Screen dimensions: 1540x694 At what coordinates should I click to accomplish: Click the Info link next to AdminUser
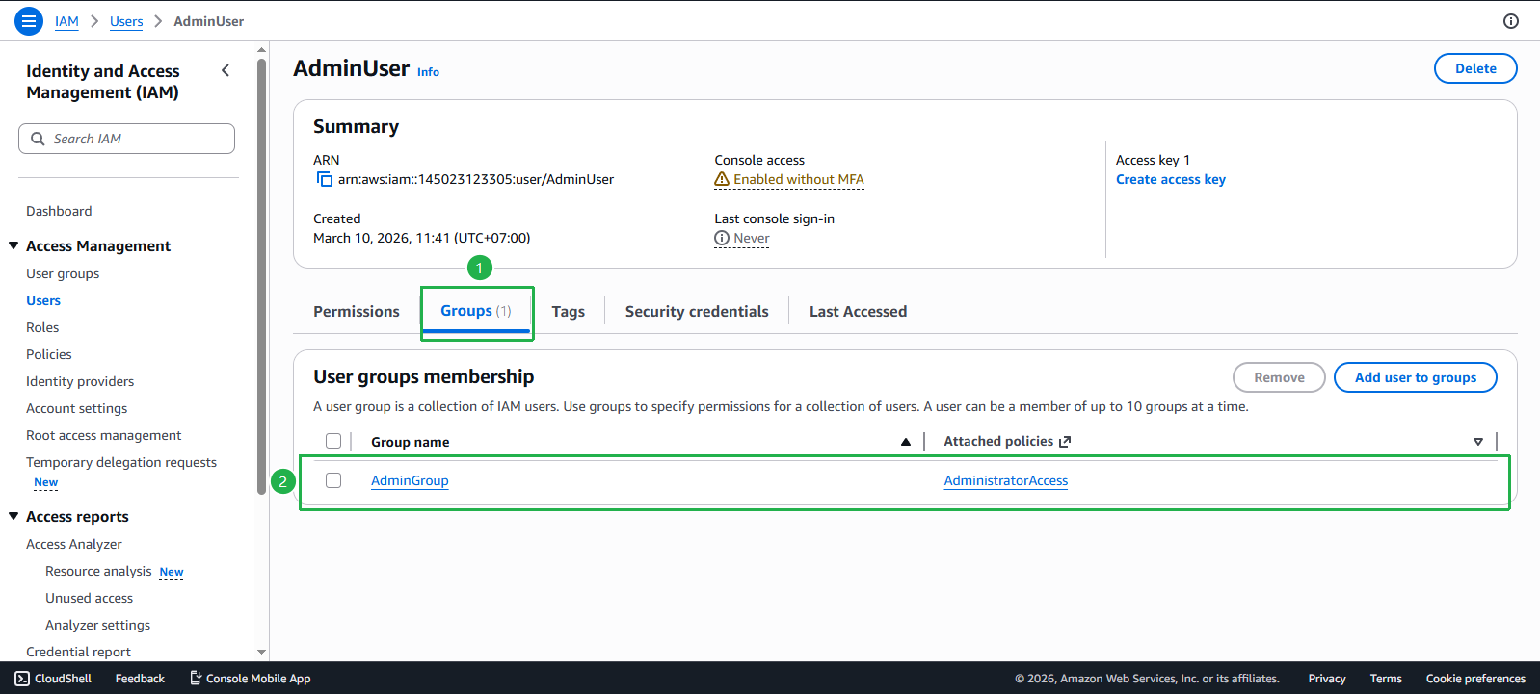pos(428,72)
